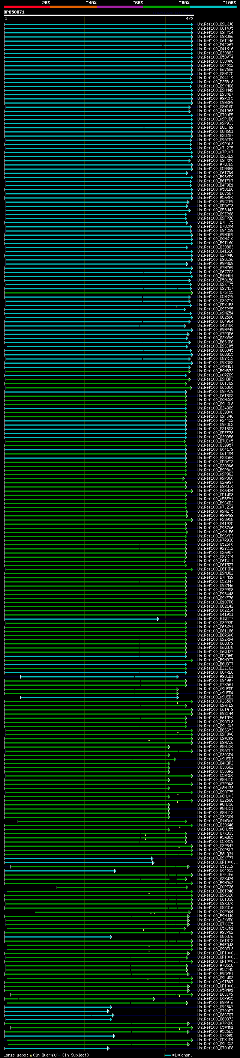Select the UniRef100_Q8W1A5 label
The width and height of the screenshot is (240, 1058).
pyautogui.click(x=215, y=107)
